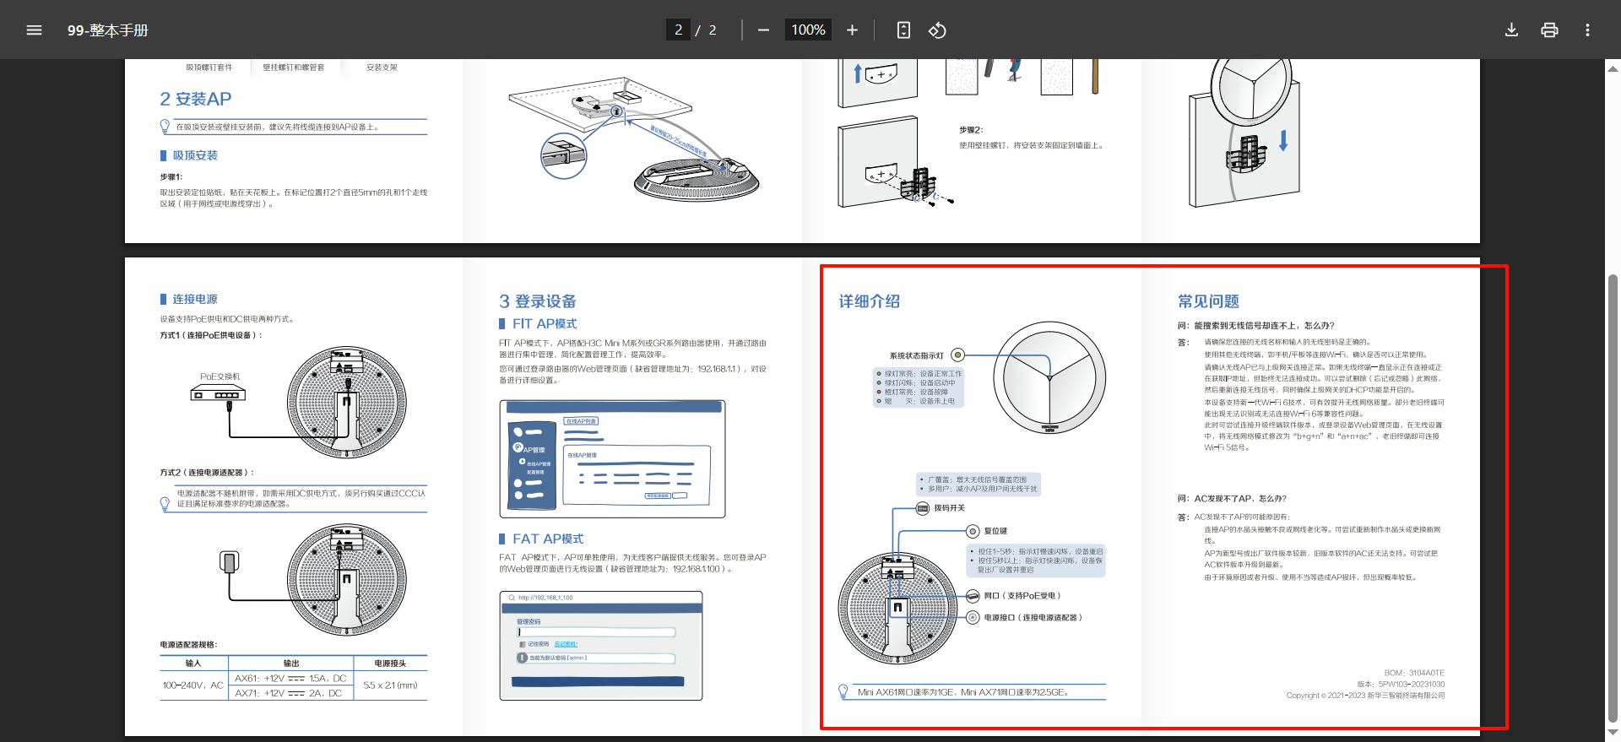Screen dimensions: 1621x742
Task: Click the fit to page icon
Action: pos(903,30)
